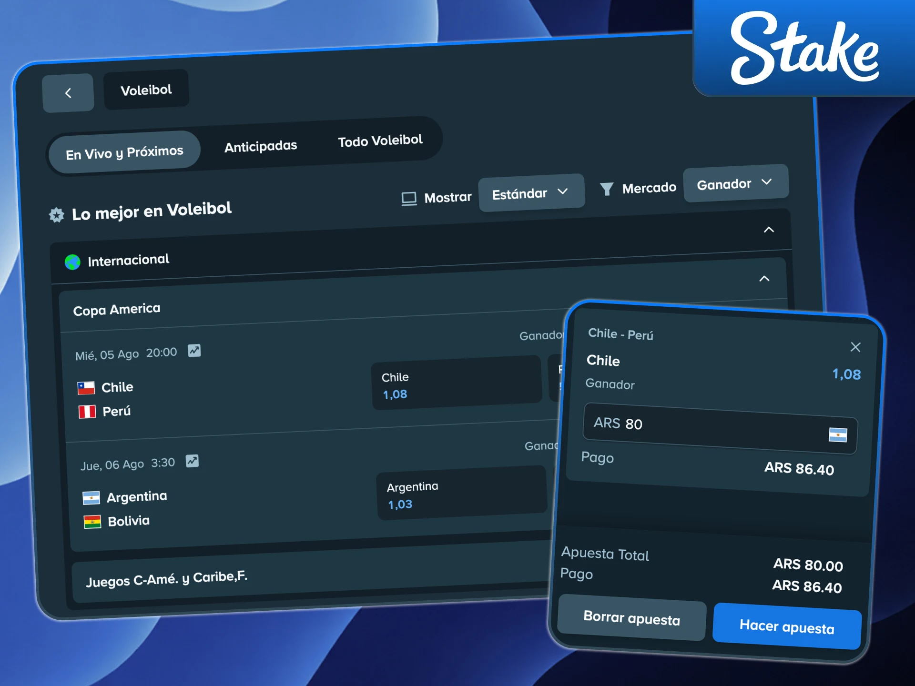
Task: Click the Mercado filter funnel icon
Action: tap(607, 189)
